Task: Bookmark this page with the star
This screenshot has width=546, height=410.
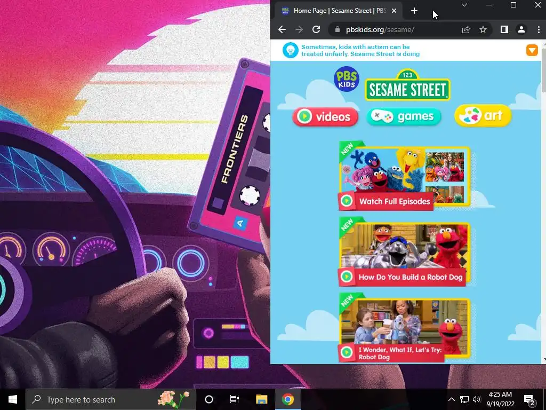Action: [x=483, y=30]
